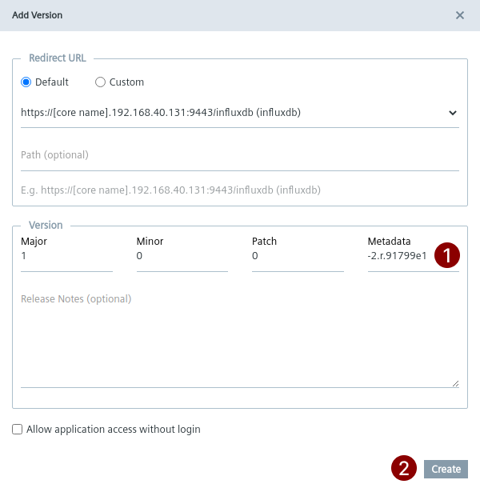Focus the Path (optional) input field
The image size is (480, 484).
point(239,155)
